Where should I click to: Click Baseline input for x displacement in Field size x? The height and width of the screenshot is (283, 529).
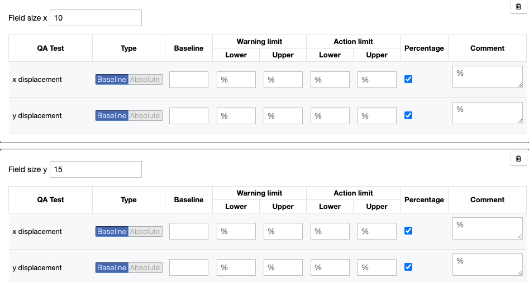(x=189, y=80)
